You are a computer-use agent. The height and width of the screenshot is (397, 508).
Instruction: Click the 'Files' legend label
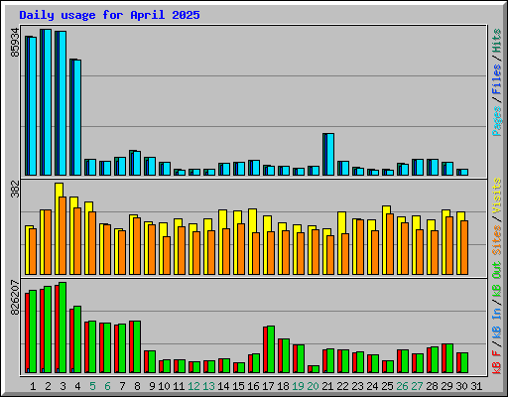pos(496,79)
